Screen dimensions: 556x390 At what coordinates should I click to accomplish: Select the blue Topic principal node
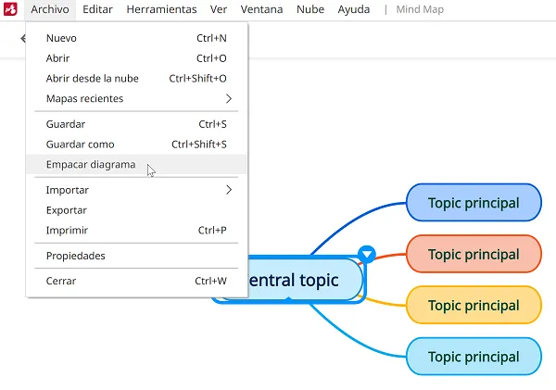474,203
